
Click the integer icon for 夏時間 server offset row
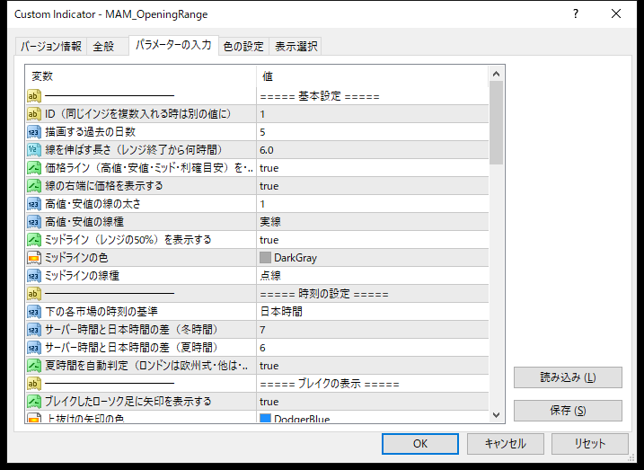pos(34,348)
